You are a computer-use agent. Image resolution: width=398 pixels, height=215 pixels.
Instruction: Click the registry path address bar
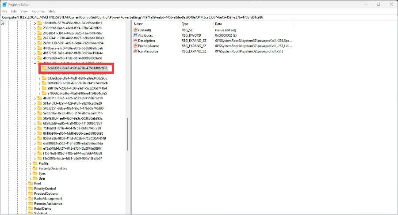coord(199,17)
